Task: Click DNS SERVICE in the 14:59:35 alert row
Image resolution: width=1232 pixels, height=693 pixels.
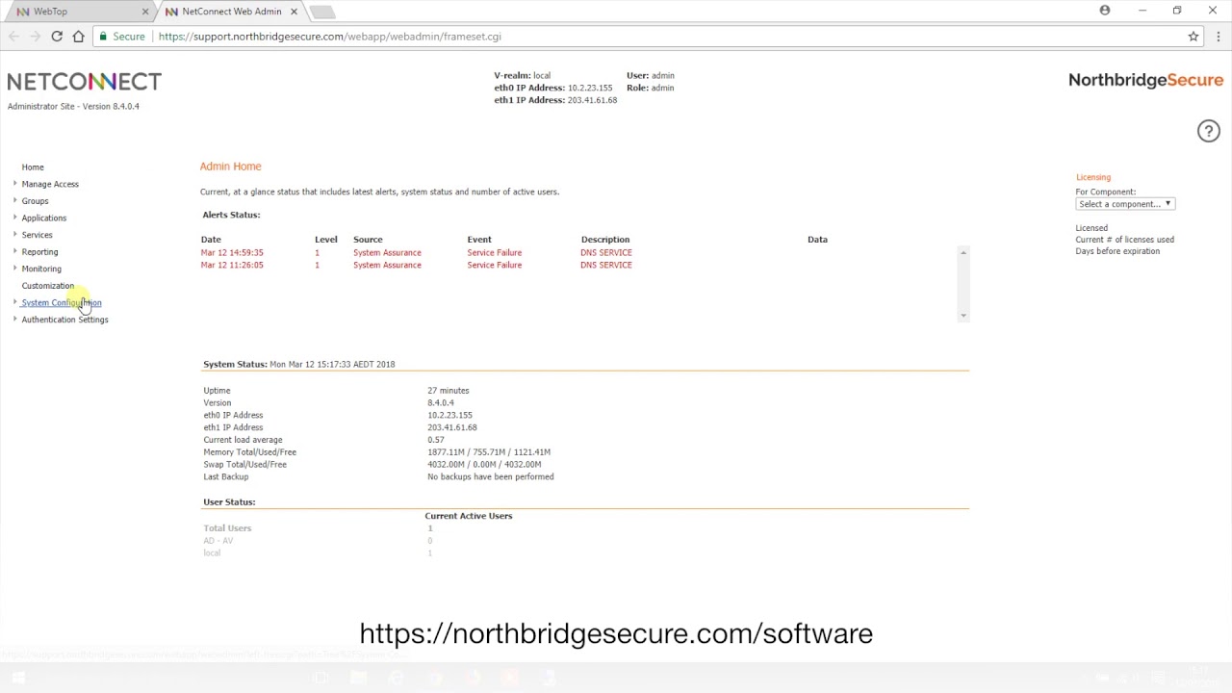Action: tap(606, 253)
